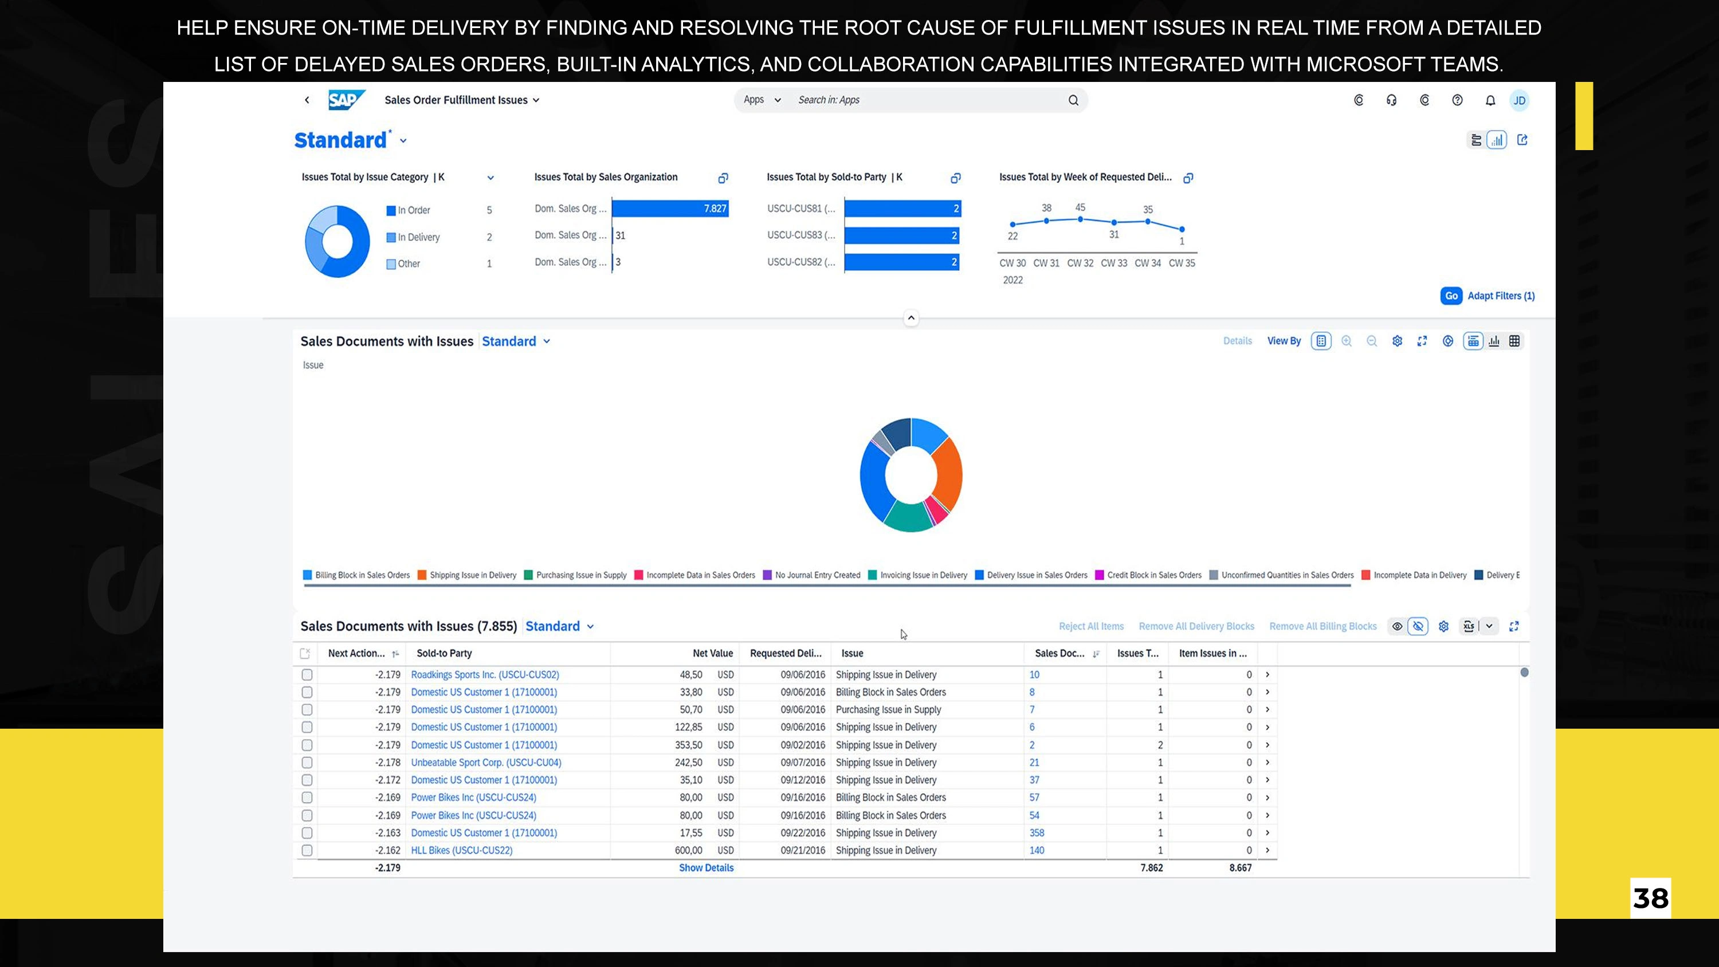Open the help question mark icon
The width and height of the screenshot is (1719, 967).
tap(1457, 100)
